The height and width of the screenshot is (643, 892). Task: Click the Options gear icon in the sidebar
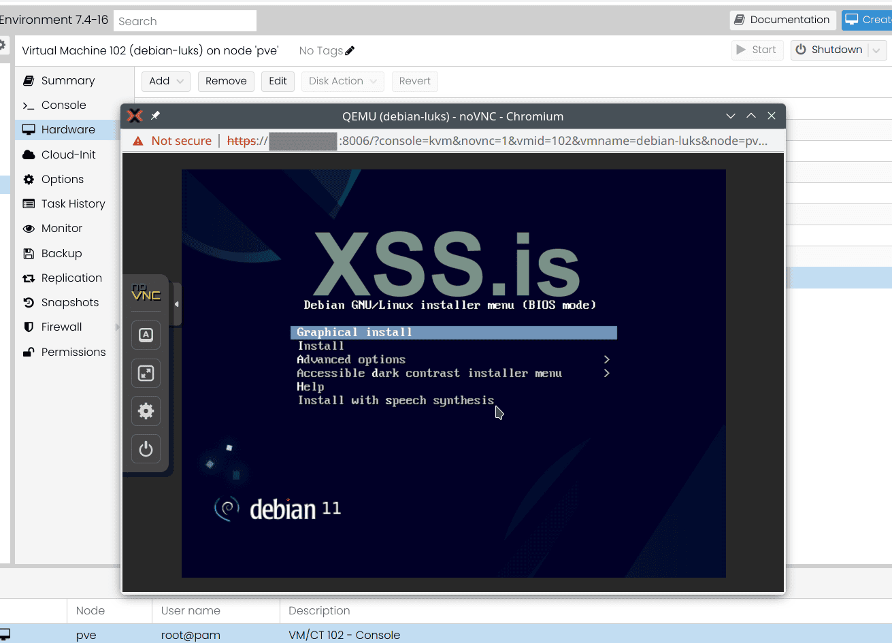tap(29, 180)
